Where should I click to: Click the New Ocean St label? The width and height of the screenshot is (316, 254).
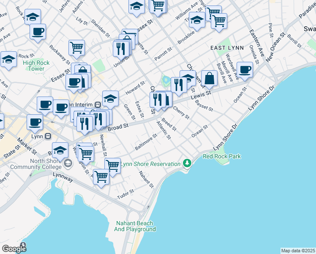(275, 47)
